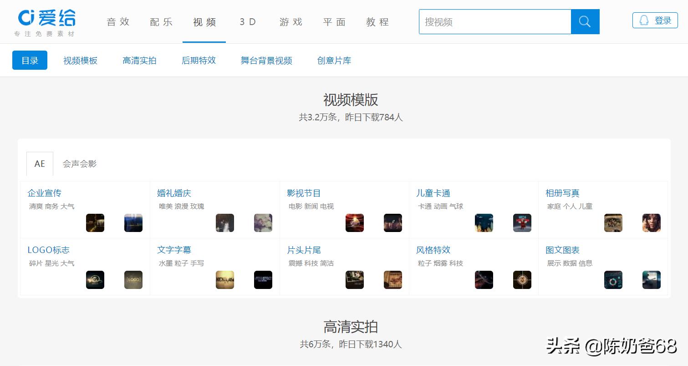Open the 目录 navigation button
Screen dimensions: 688x366
tap(29, 60)
